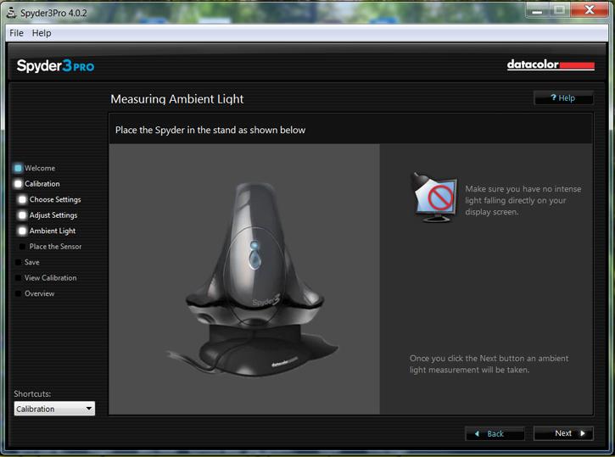Viewport: 615px width, 457px height.
Task: Click the Spyder sensor stand image
Action: [x=252, y=279]
